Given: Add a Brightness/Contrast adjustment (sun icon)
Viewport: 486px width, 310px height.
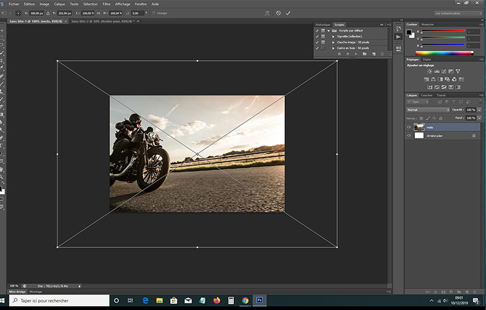Looking at the screenshot, I should tap(430, 71).
